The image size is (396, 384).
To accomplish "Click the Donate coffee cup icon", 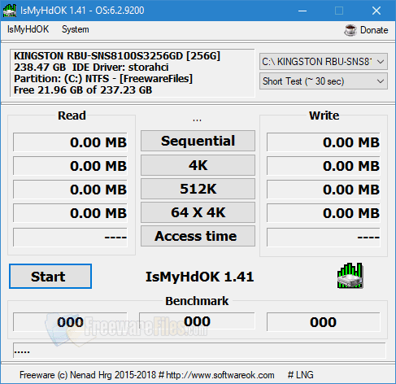I will [x=350, y=30].
